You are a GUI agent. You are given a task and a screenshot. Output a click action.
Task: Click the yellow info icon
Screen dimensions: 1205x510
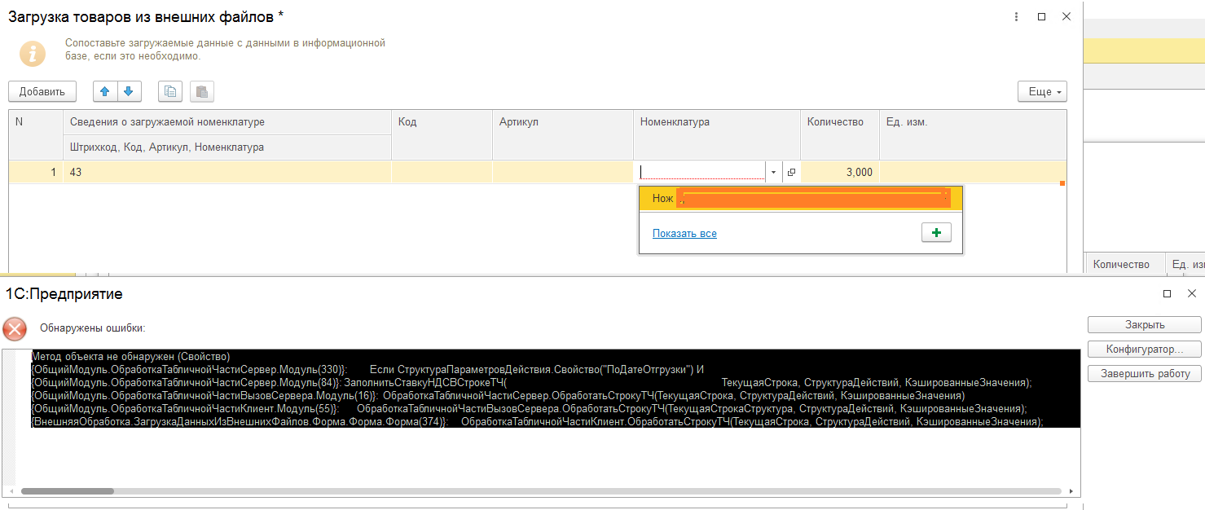(x=33, y=54)
